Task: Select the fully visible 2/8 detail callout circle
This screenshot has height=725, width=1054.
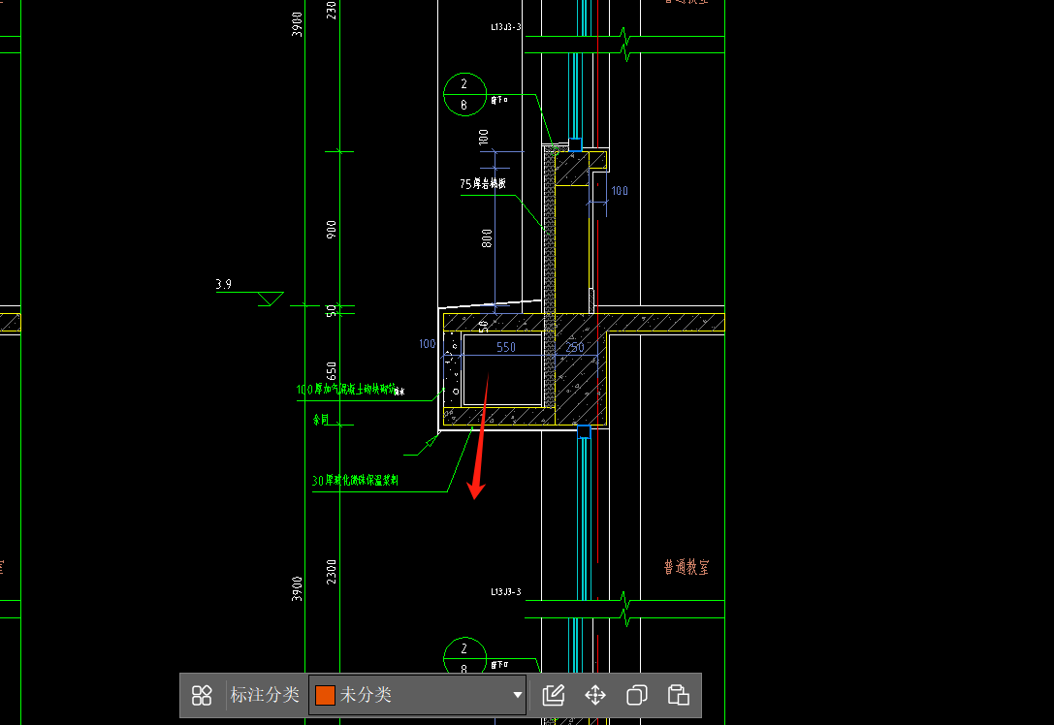Action: (x=464, y=95)
